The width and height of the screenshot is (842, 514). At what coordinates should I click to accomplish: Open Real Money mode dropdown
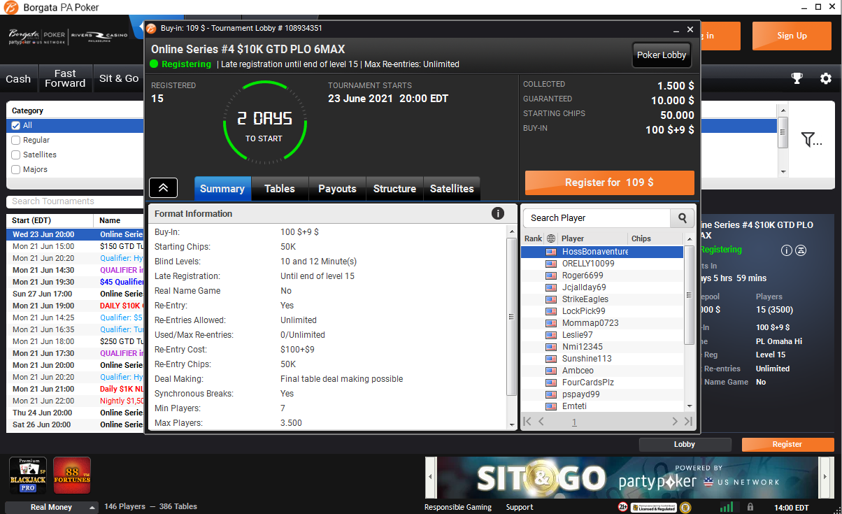pyautogui.click(x=51, y=507)
